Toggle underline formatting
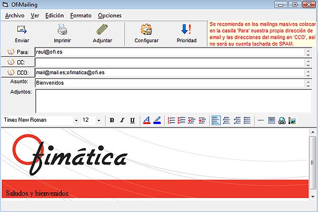The height and width of the screenshot is (212, 318). (x=132, y=120)
